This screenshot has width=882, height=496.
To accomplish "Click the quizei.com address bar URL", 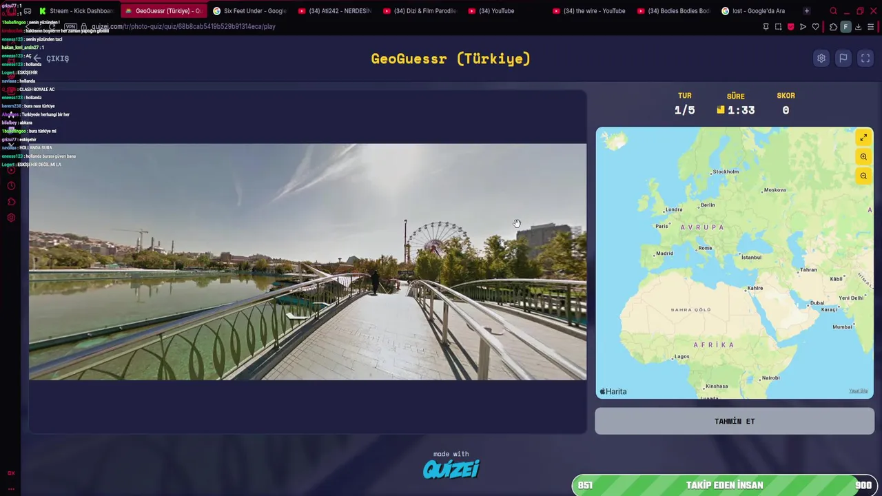I will click(183, 27).
